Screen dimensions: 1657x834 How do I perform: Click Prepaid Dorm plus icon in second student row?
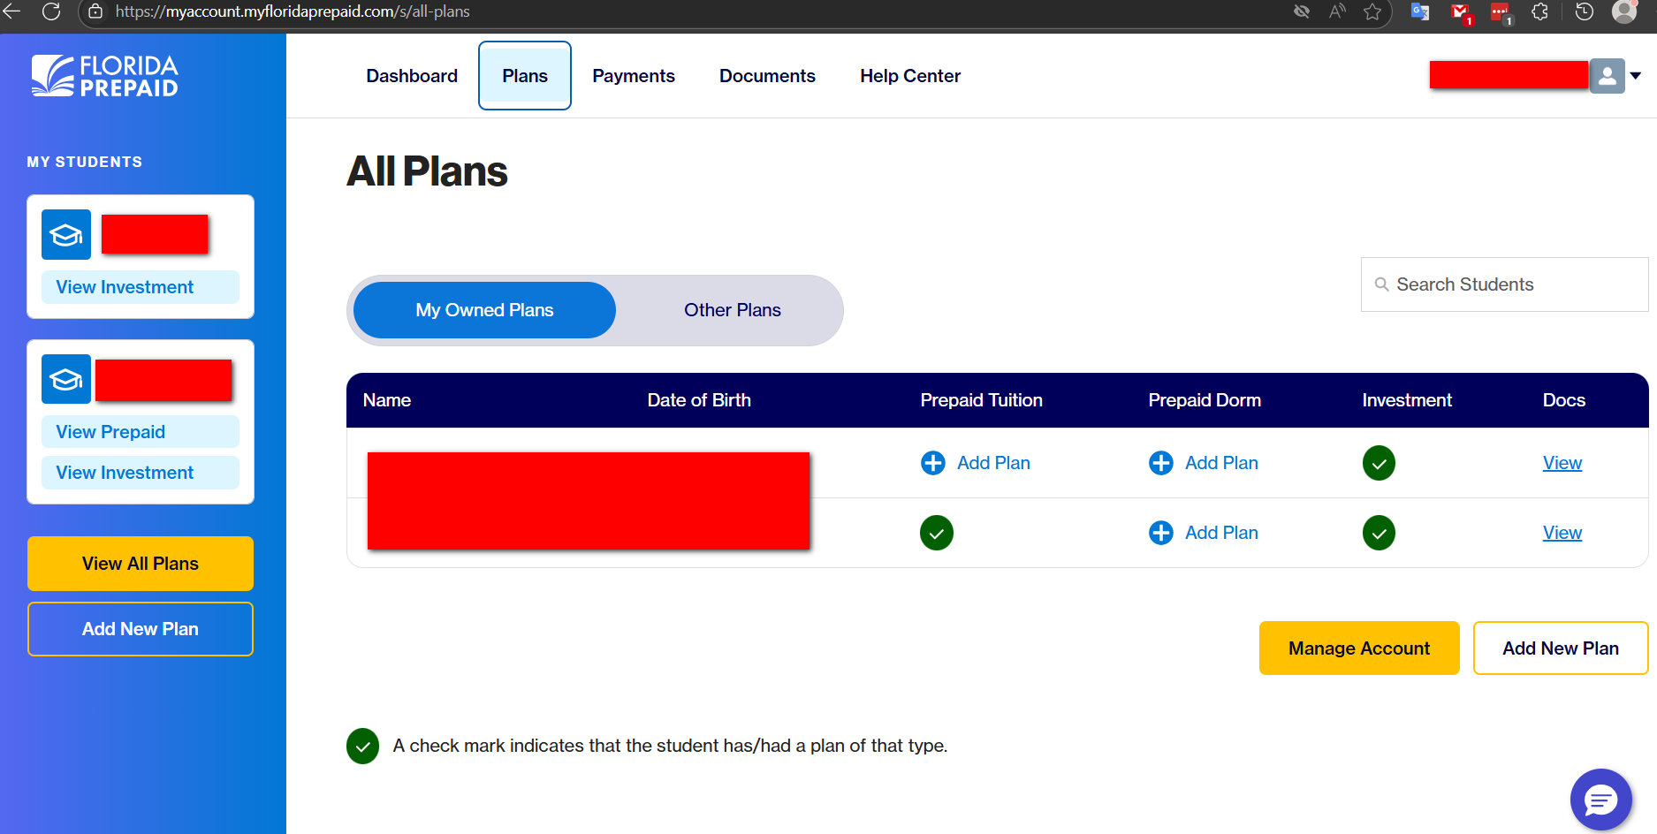pos(1161,533)
